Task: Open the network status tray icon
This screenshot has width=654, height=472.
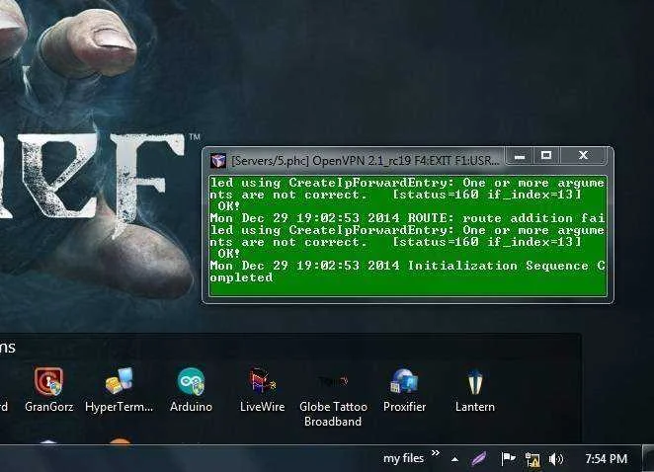Action: (x=532, y=459)
